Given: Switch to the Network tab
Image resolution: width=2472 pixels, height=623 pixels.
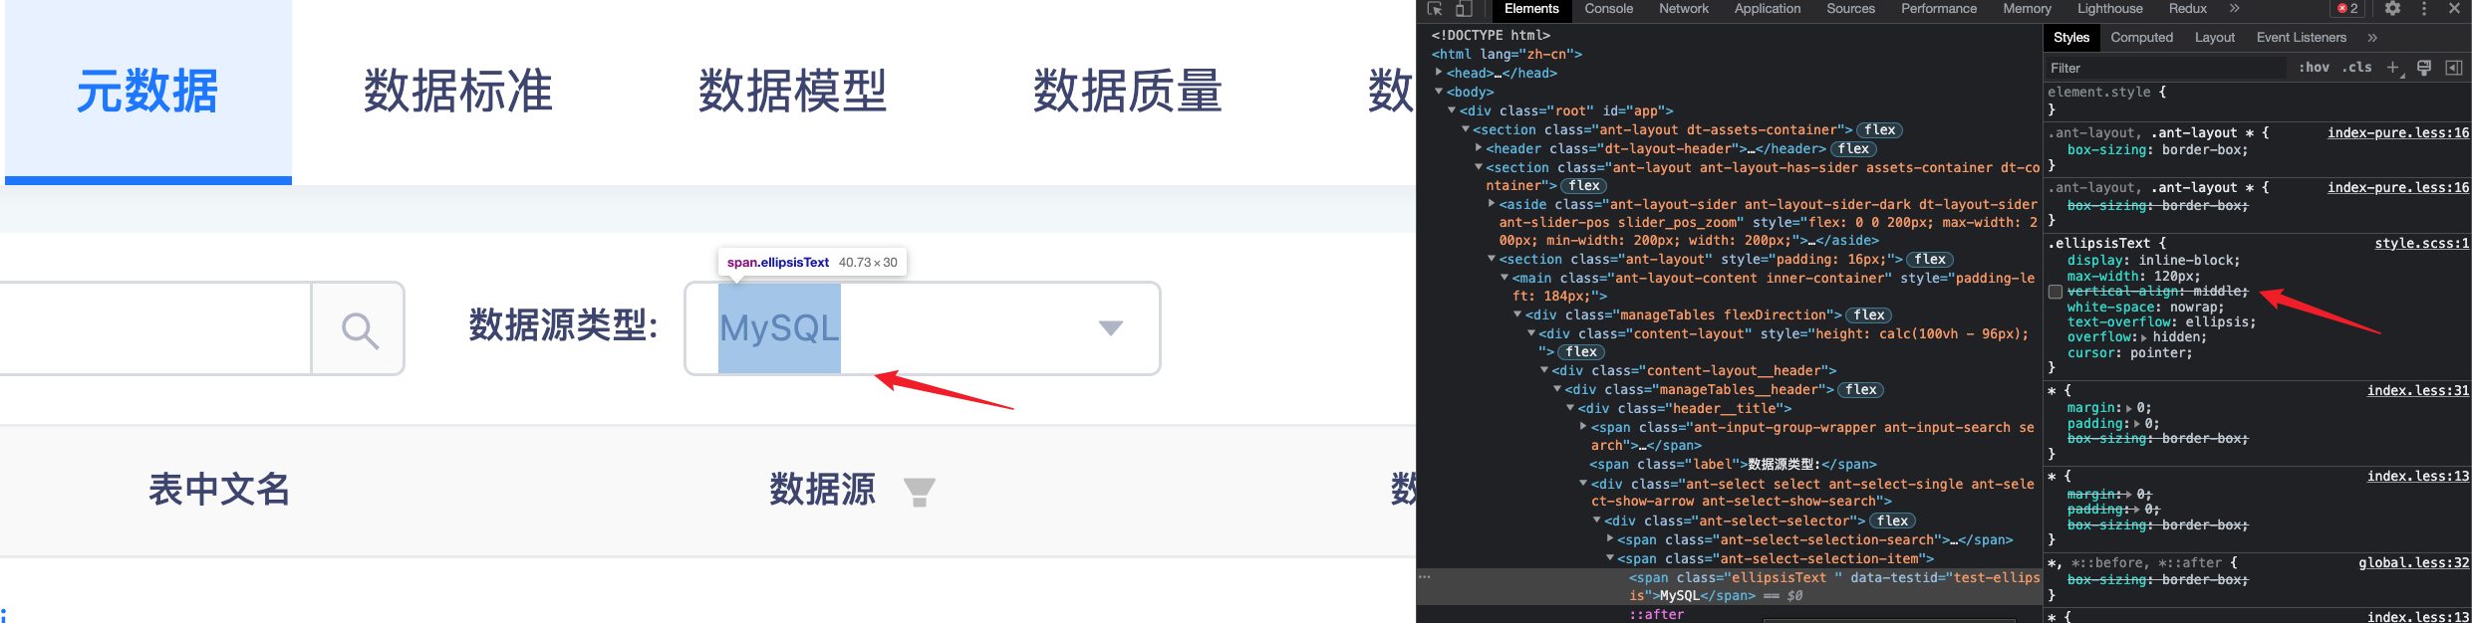Looking at the screenshot, I should pos(1684,9).
